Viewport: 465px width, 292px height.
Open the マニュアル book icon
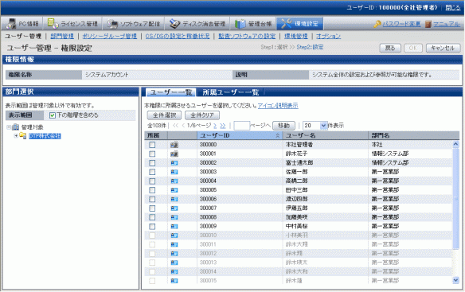click(428, 24)
